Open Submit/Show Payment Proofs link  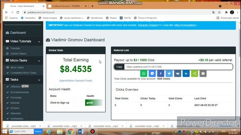(x=76, y=81)
